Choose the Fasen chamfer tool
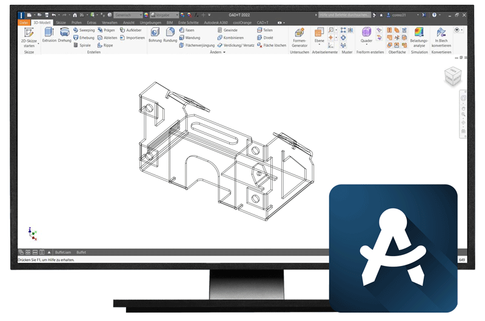Screen dimensions: 485x321 tap(187, 30)
